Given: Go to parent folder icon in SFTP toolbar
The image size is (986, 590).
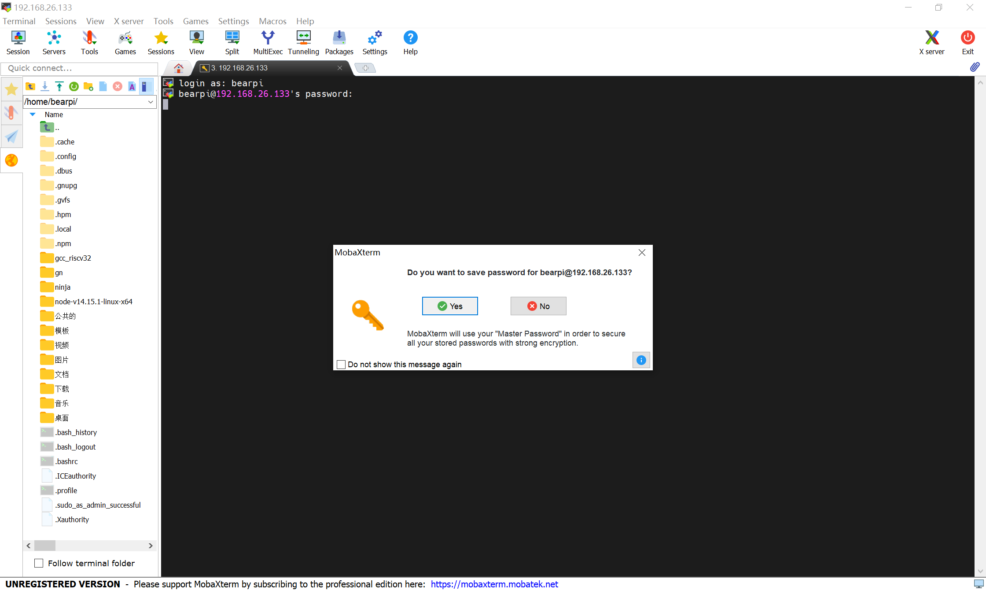Looking at the screenshot, I should [30, 86].
